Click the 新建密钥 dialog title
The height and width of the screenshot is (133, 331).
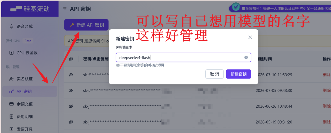click(125, 39)
